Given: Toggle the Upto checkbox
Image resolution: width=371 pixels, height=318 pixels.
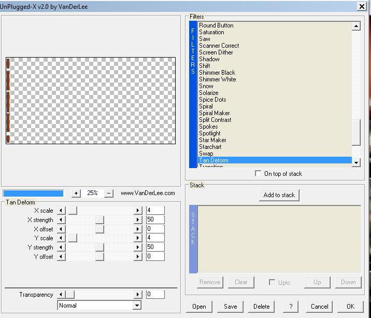Looking at the screenshot, I should (x=272, y=282).
